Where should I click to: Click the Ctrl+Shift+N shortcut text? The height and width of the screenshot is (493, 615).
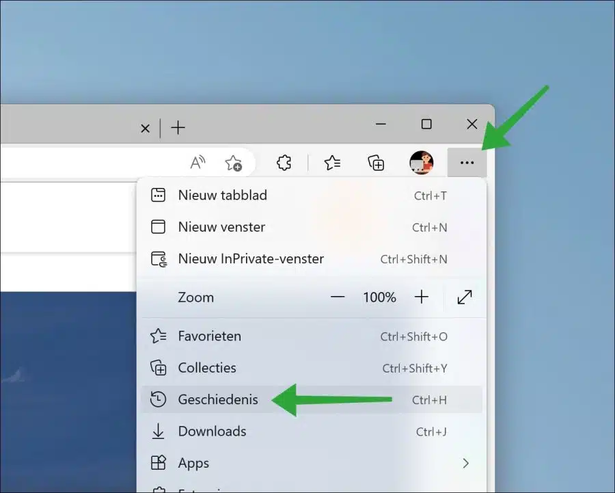(414, 259)
